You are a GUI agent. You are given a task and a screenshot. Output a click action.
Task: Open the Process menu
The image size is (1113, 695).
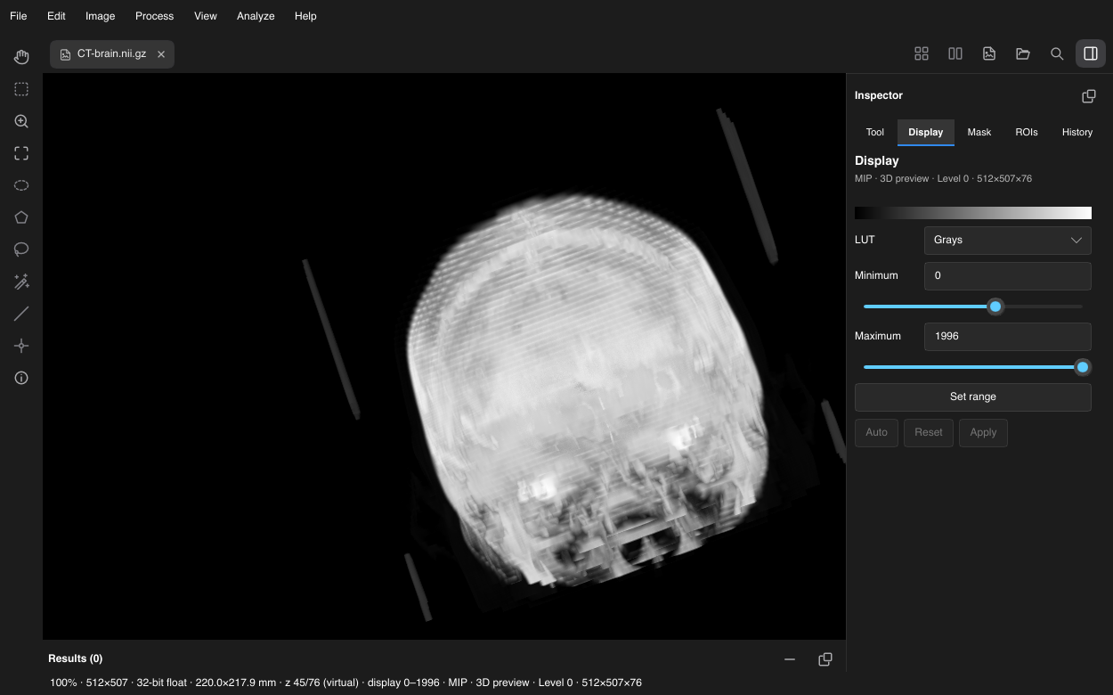(154, 16)
